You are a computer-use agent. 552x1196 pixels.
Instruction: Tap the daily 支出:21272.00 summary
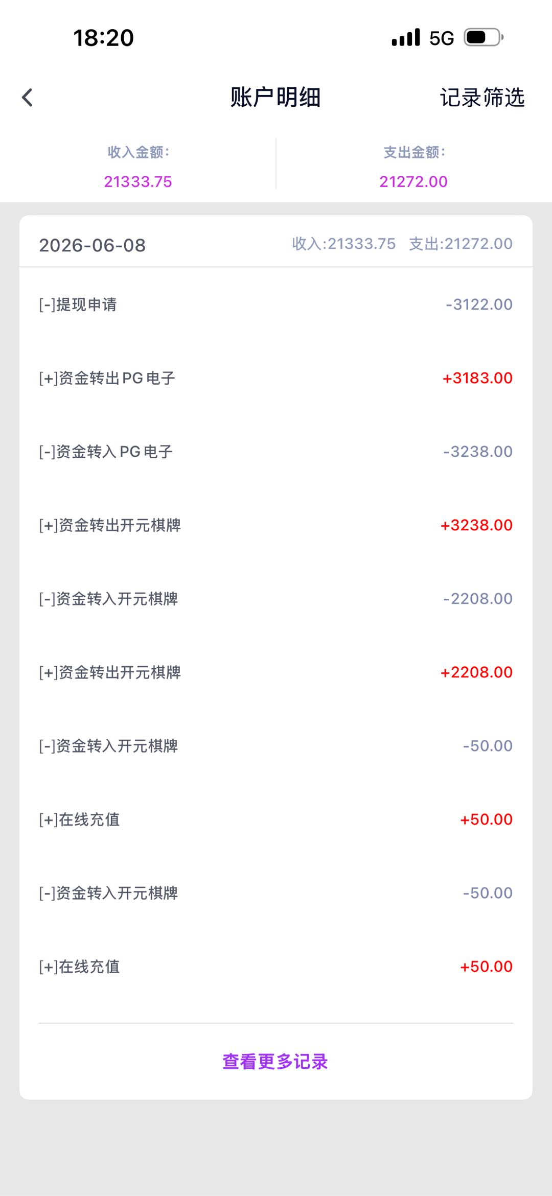[x=461, y=244]
